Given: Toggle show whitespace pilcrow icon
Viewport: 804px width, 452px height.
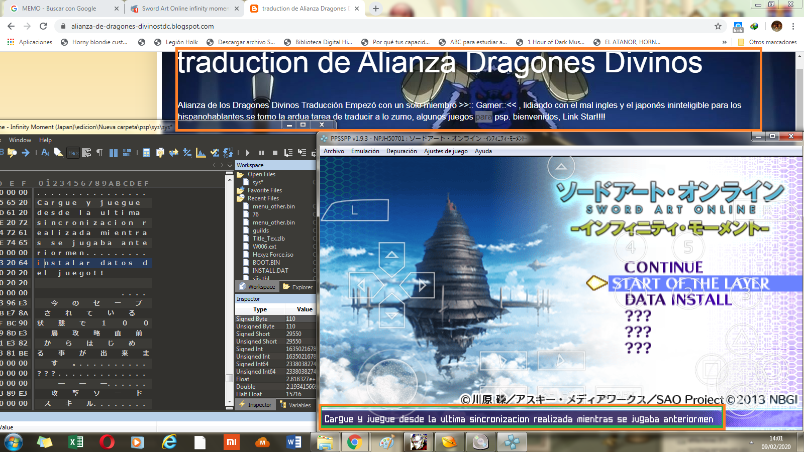Looking at the screenshot, I should 99,153.
